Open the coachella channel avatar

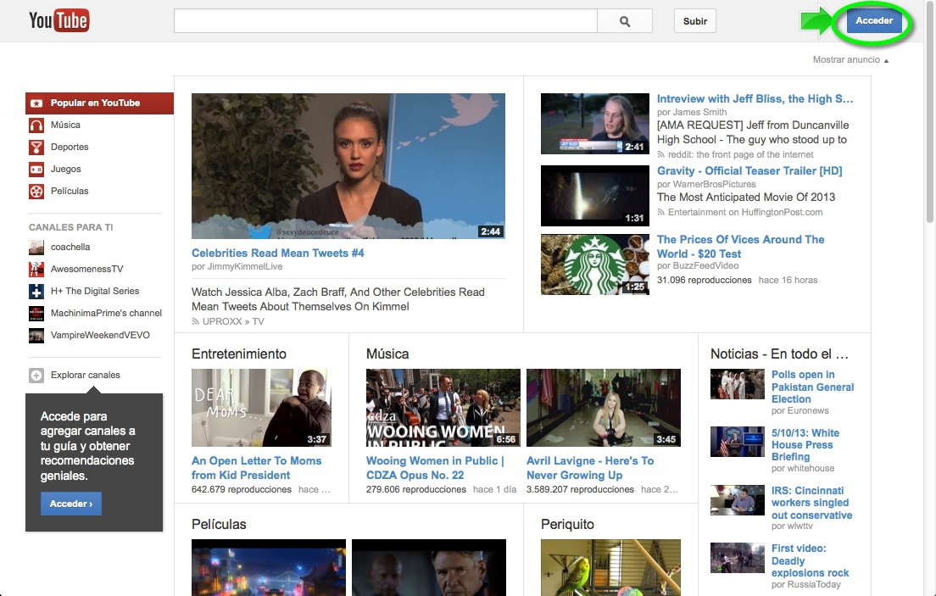36,248
